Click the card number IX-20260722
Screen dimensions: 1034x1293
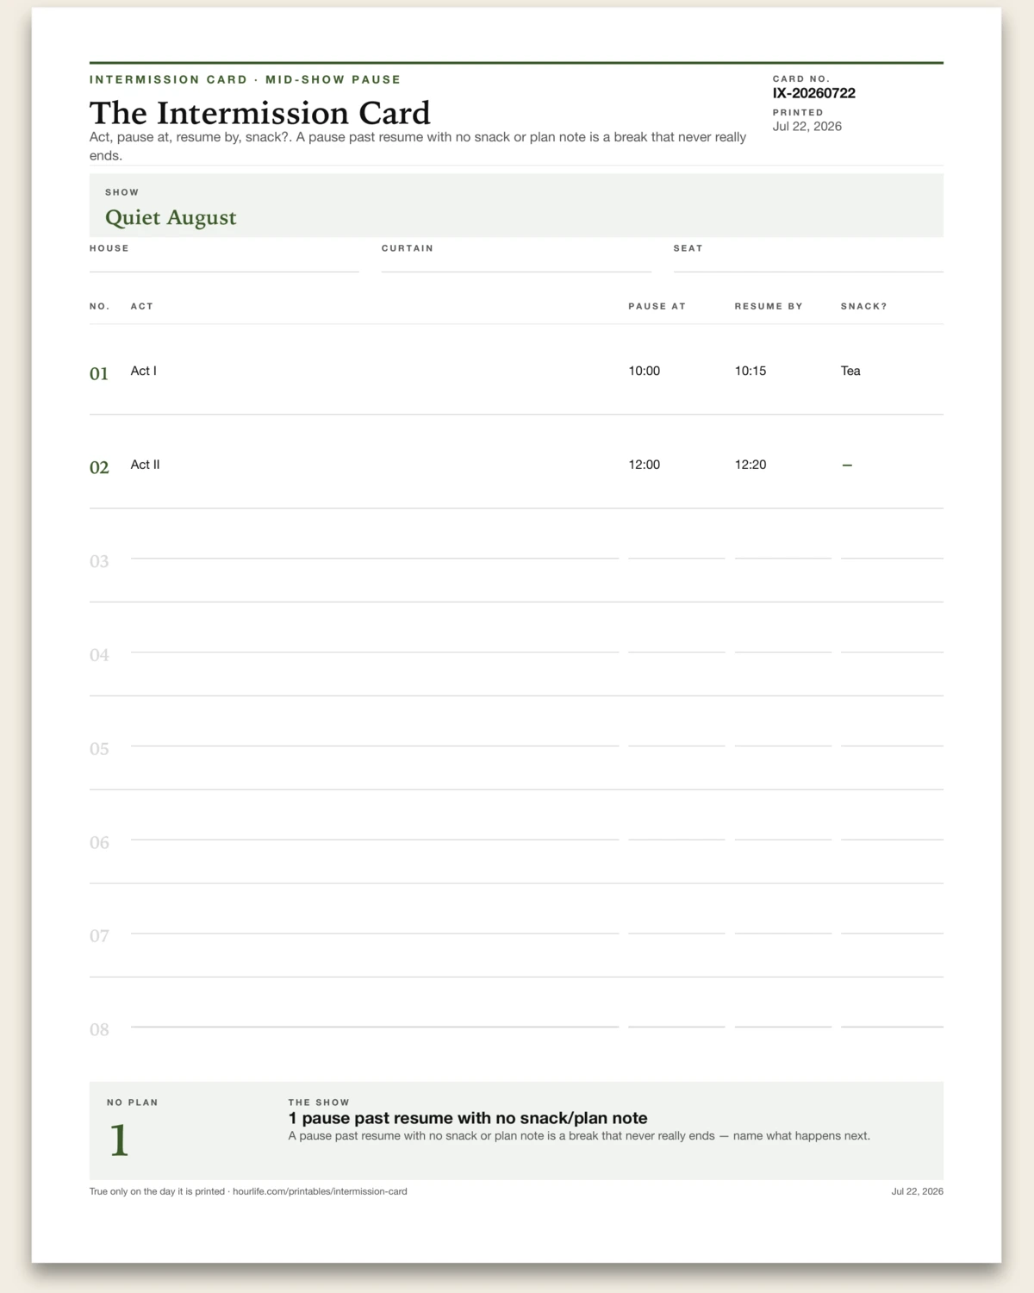pyautogui.click(x=814, y=93)
